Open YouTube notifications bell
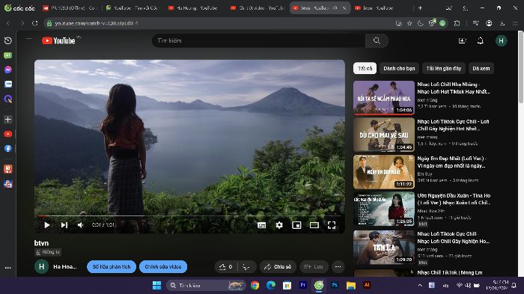This screenshot has width=524, height=294. [x=481, y=40]
